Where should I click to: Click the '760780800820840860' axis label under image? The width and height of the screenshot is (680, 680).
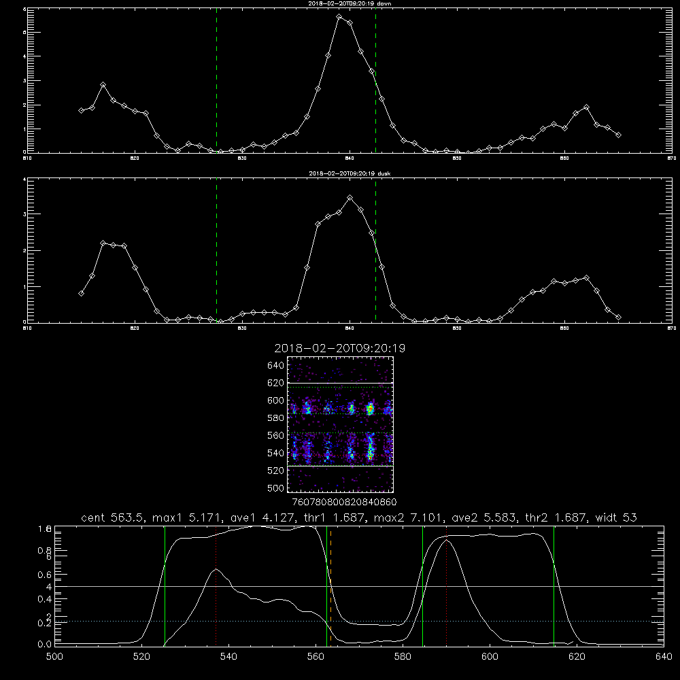[x=344, y=503]
